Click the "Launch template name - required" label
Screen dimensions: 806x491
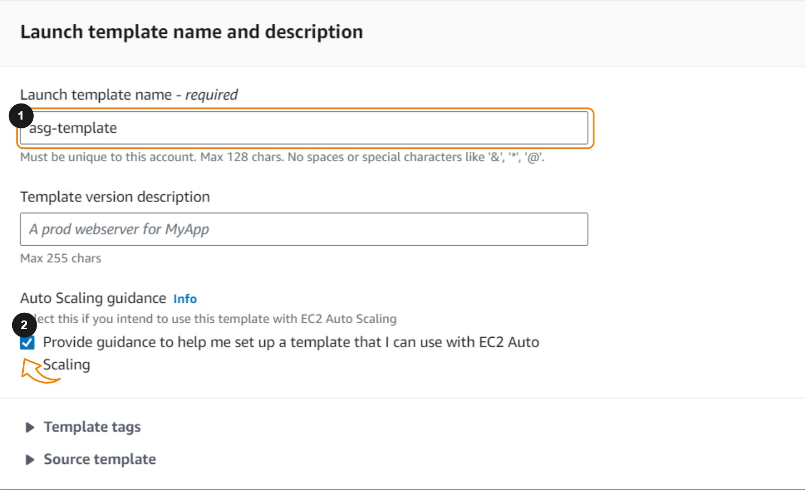tap(129, 95)
